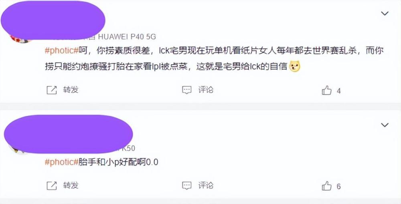The width and height of the screenshot is (401, 204).
Task: Click 转发 label under second post
Action: point(71,185)
